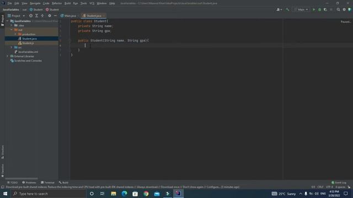The height and width of the screenshot is (198, 353).
Task: Toggle tool window quick access at status bar corner
Action: tap(2, 187)
